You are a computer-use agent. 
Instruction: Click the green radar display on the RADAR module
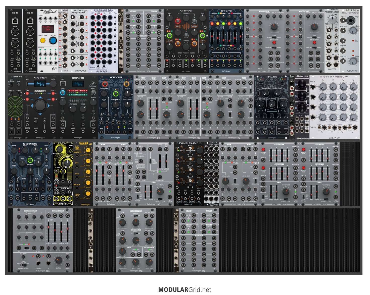click(x=15, y=107)
